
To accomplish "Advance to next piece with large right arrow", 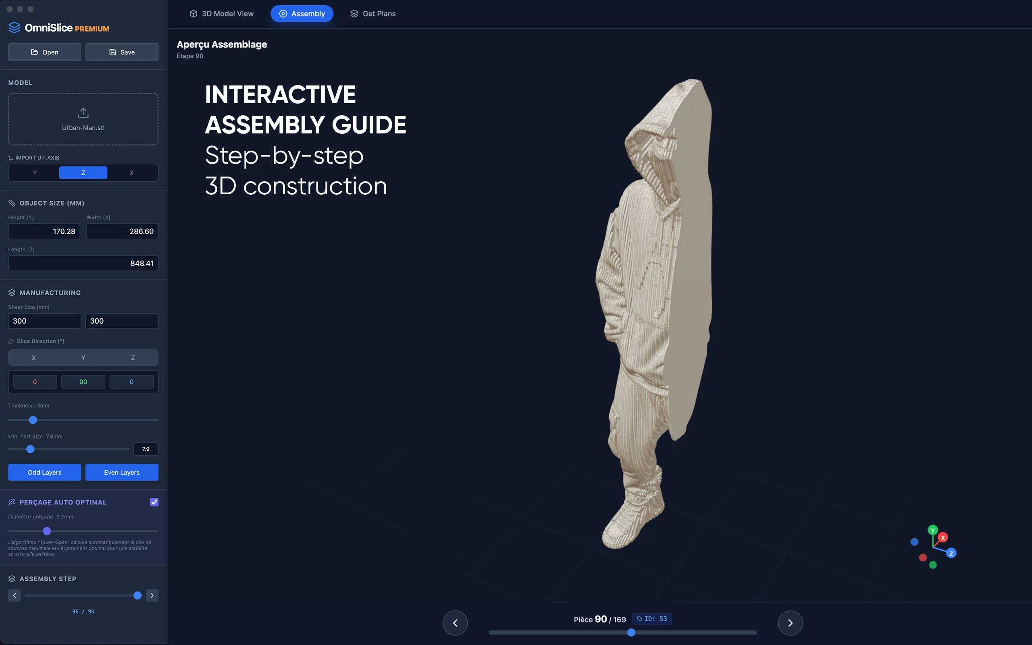I will pos(790,623).
